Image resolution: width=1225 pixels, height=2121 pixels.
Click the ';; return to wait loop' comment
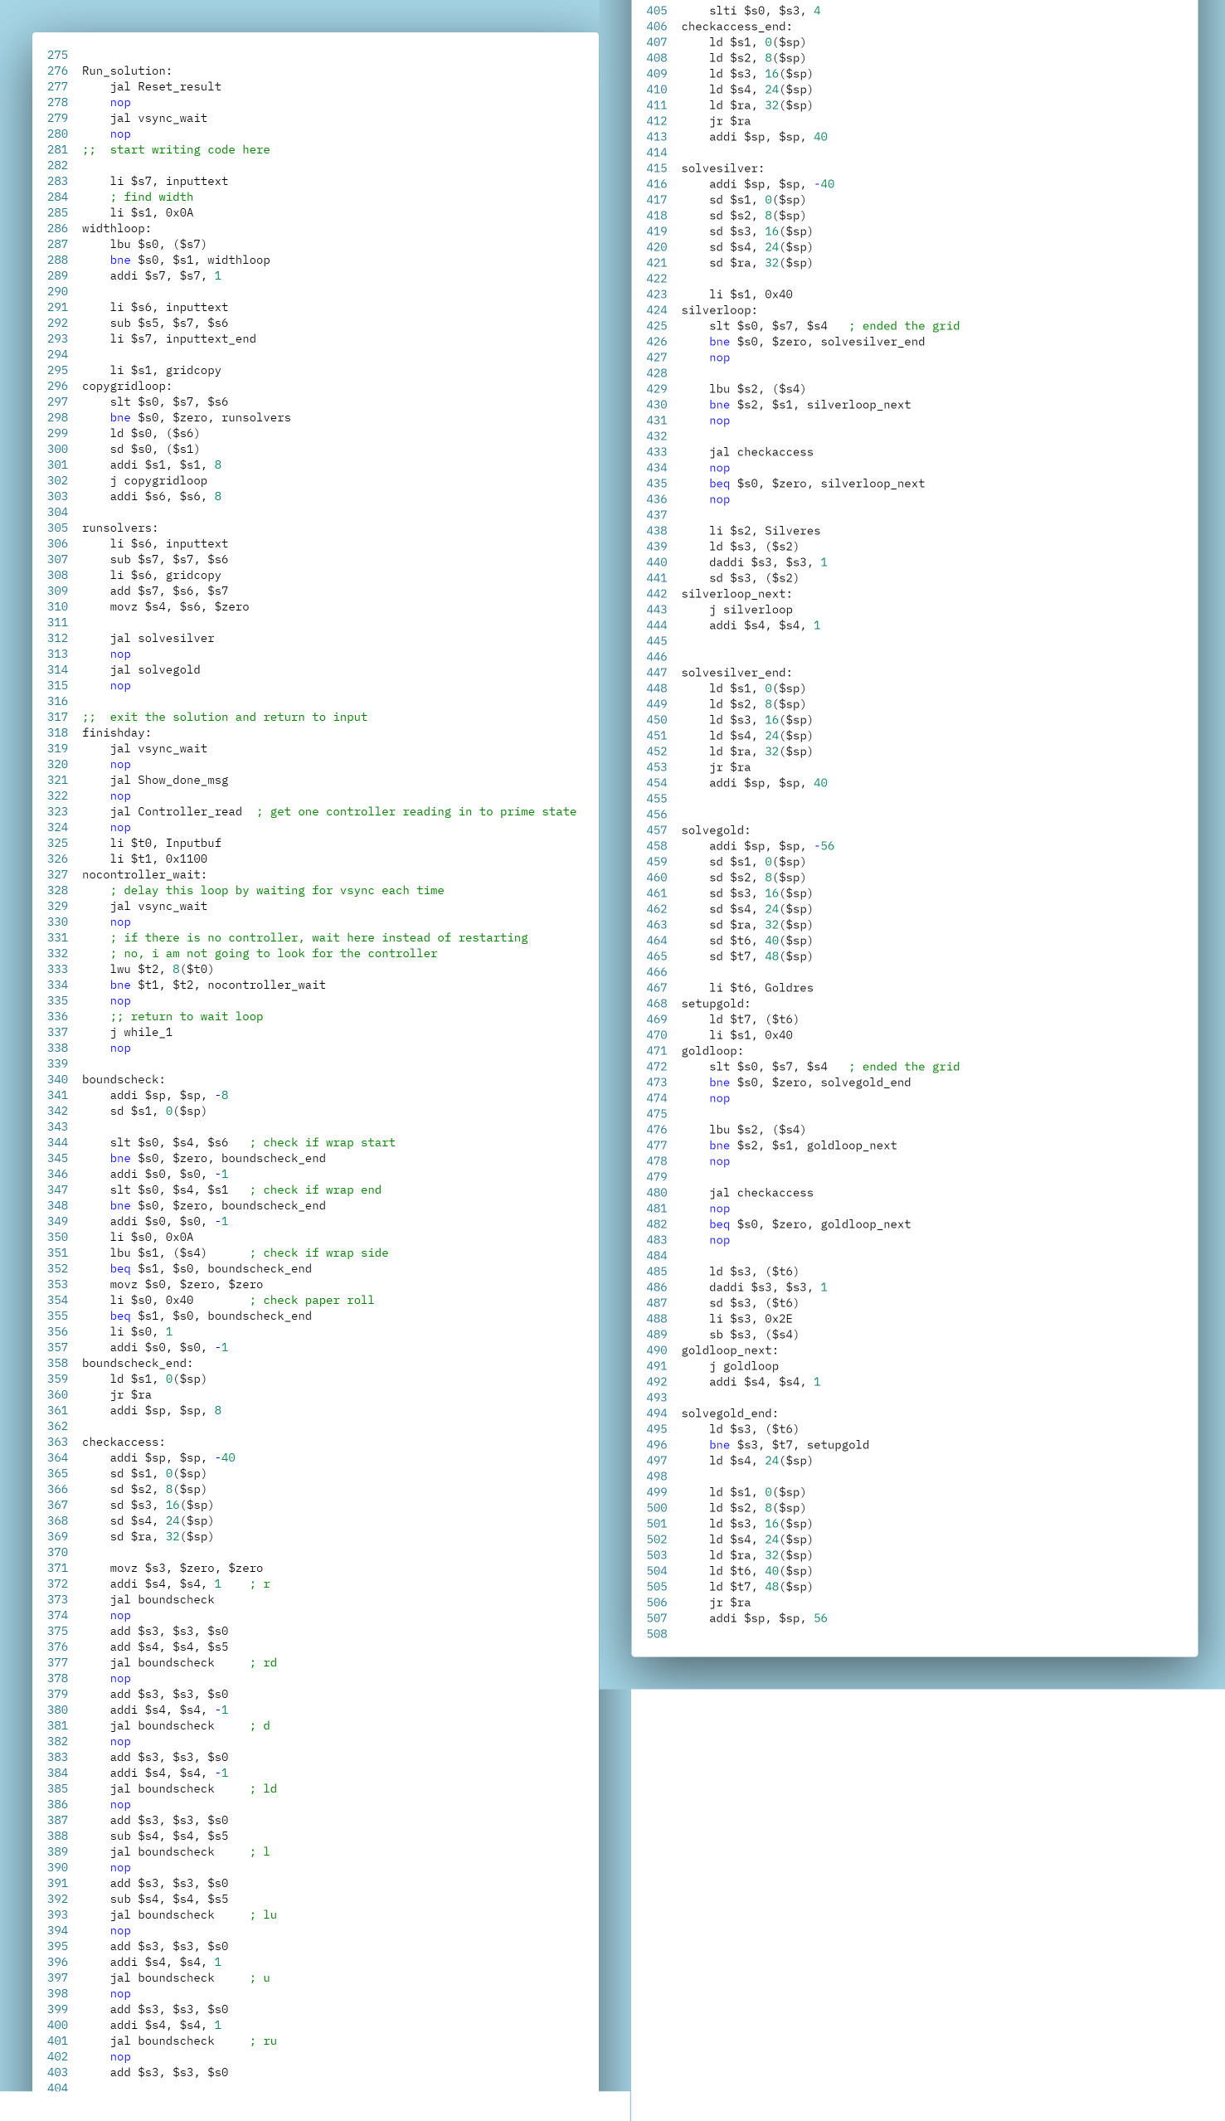click(187, 1016)
